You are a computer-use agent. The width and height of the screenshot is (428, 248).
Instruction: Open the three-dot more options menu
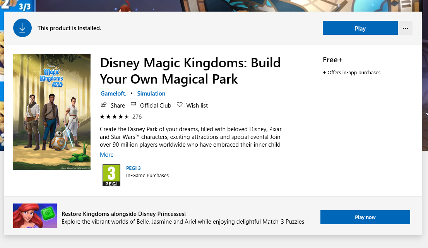[x=405, y=28]
